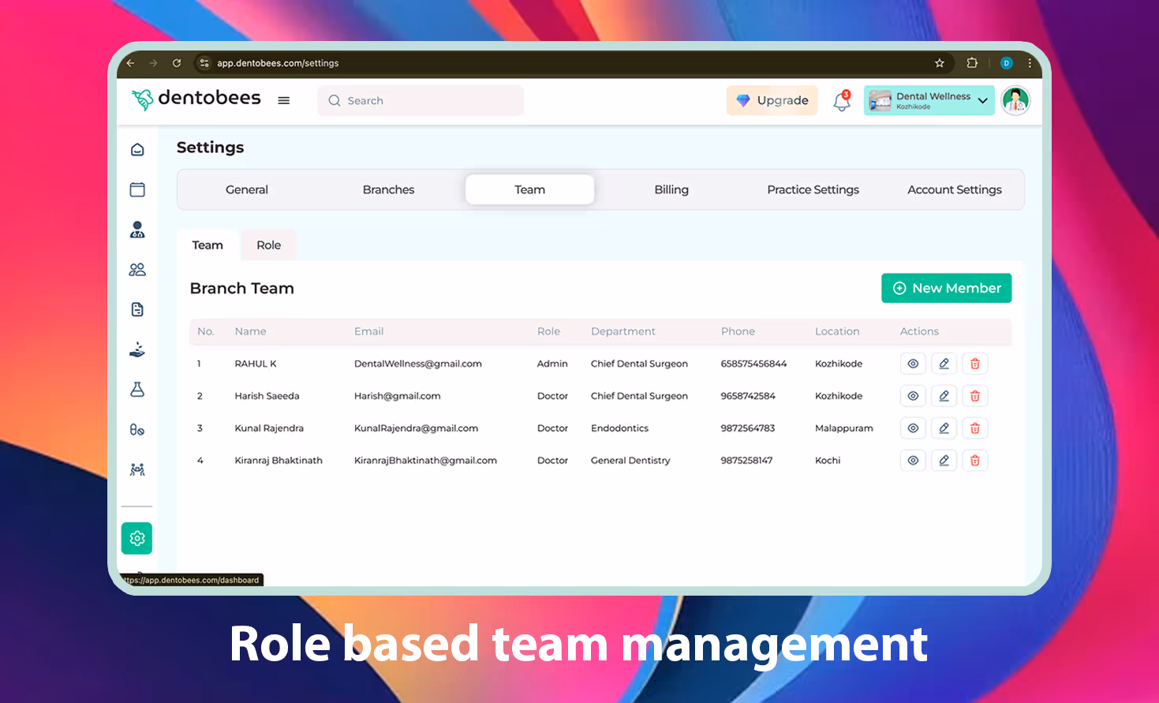Edit the Harish Saeeda member row

pyautogui.click(x=944, y=396)
